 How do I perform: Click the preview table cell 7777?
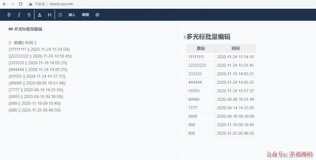click(x=201, y=108)
